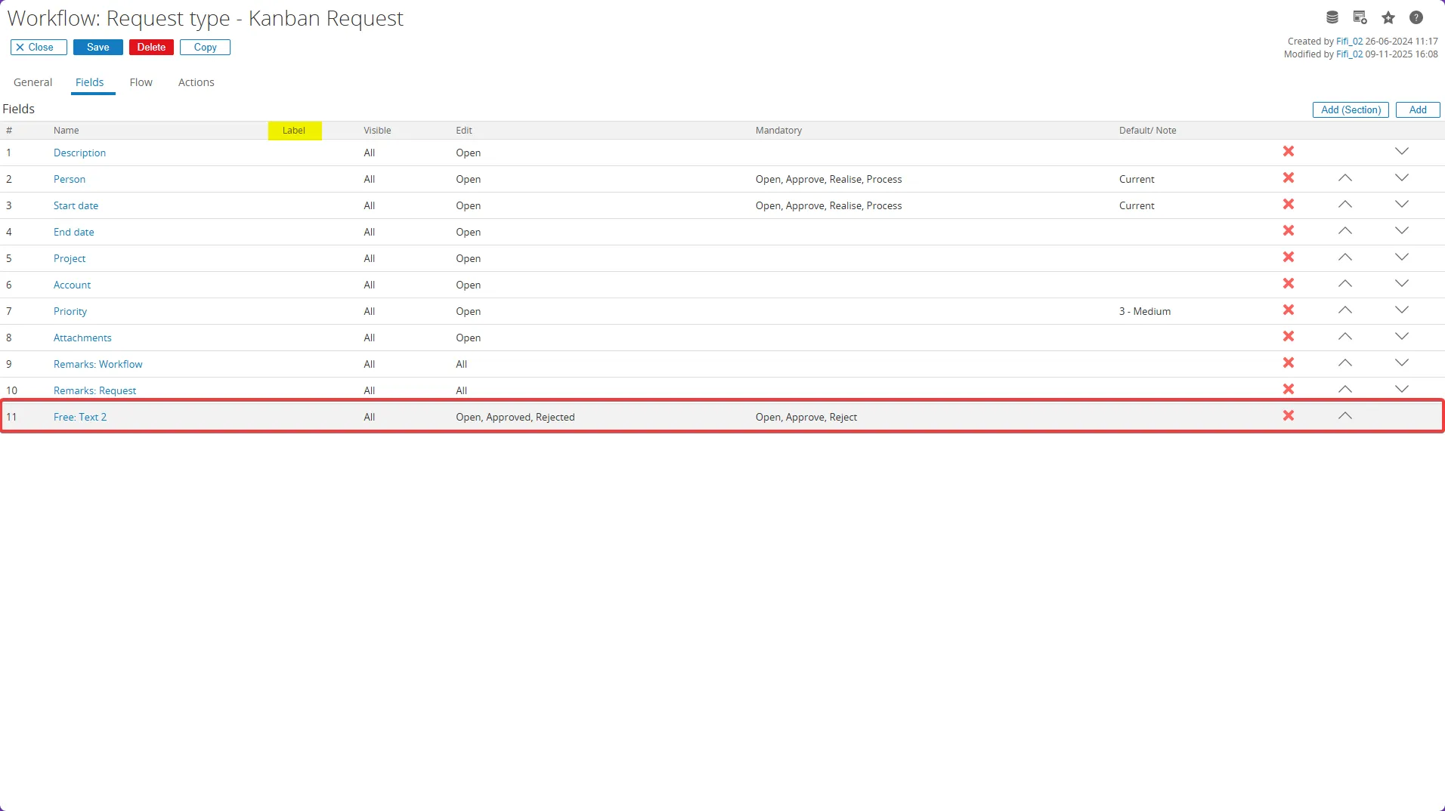Image resolution: width=1445 pixels, height=811 pixels.
Task: Open the Start date field link
Action: pos(76,205)
